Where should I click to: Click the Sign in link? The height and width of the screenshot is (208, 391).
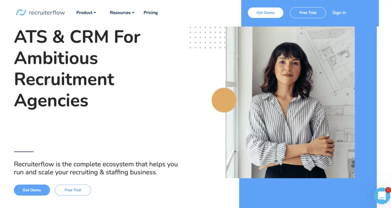click(339, 13)
